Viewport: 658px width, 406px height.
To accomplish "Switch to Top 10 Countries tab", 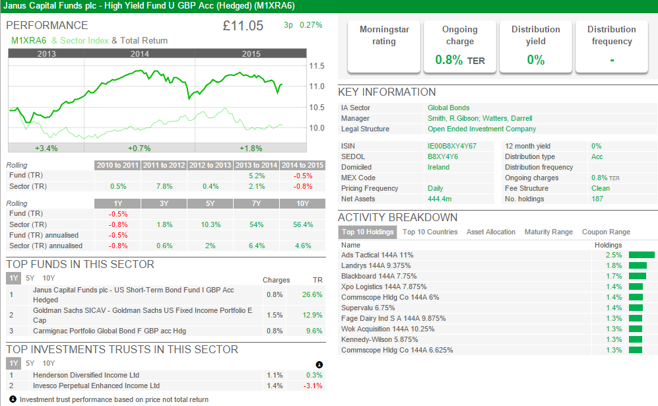I will point(430,232).
